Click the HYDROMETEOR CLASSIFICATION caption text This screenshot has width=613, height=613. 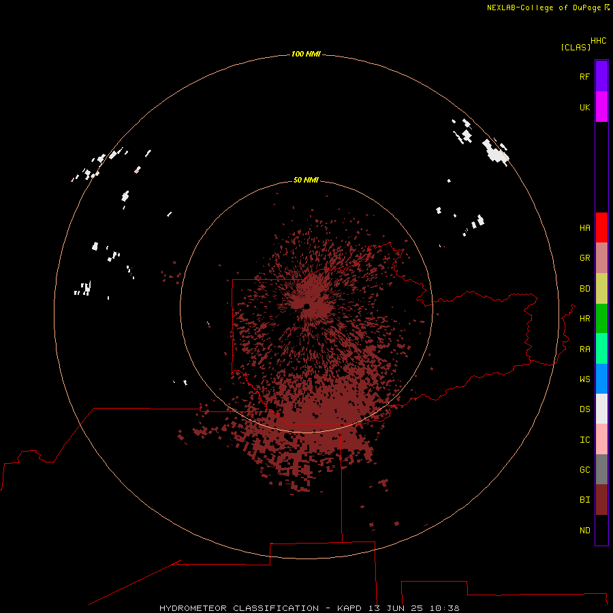[239, 608]
